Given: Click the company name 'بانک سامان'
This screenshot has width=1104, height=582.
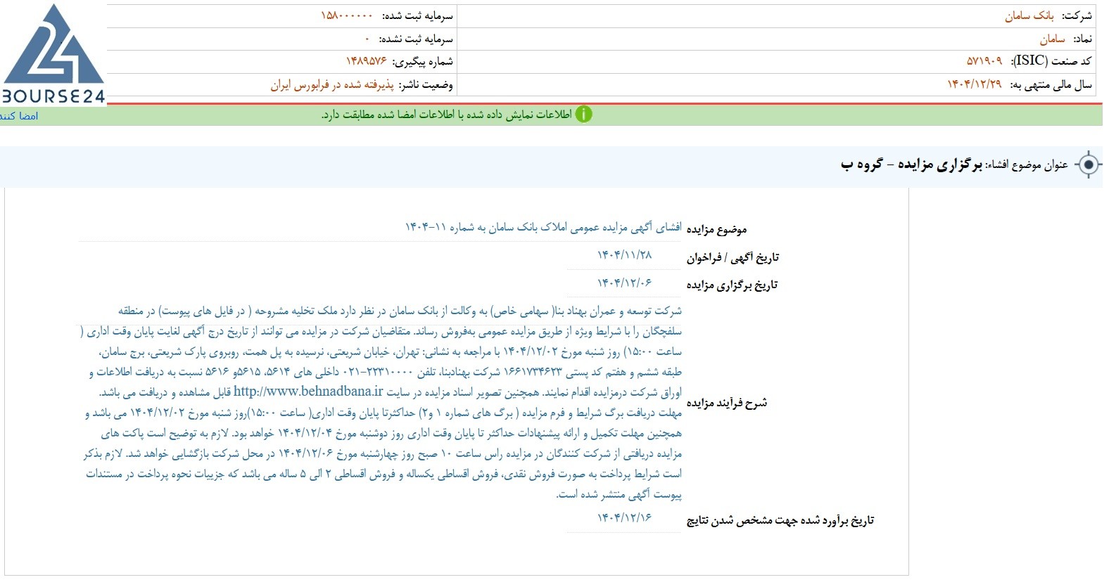Looking at the screenshot, I should pos(1029,15).
